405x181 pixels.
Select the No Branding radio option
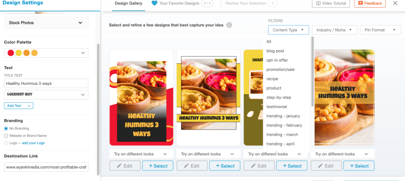[6, 128]
